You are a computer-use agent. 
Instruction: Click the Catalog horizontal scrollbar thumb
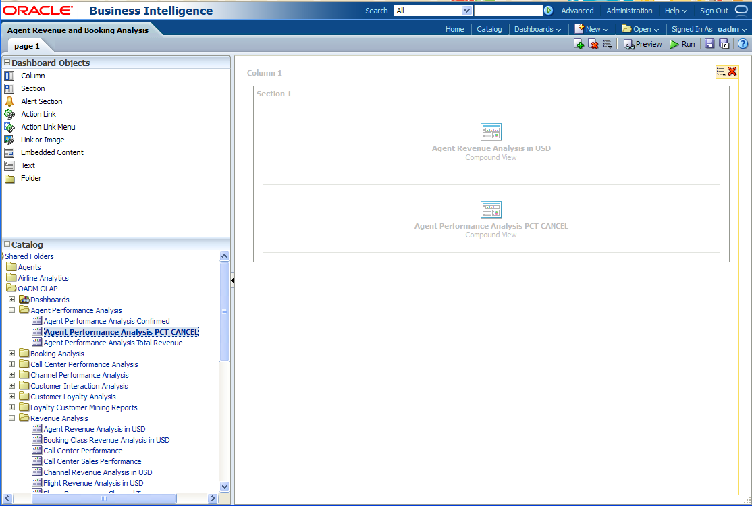tap(105, 498)
